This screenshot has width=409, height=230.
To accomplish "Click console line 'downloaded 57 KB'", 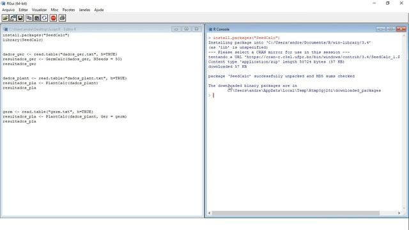I will [x=228, y=66].
